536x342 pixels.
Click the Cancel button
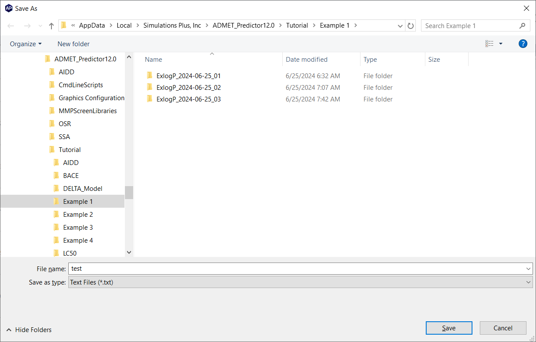click(x=503, y=328)
